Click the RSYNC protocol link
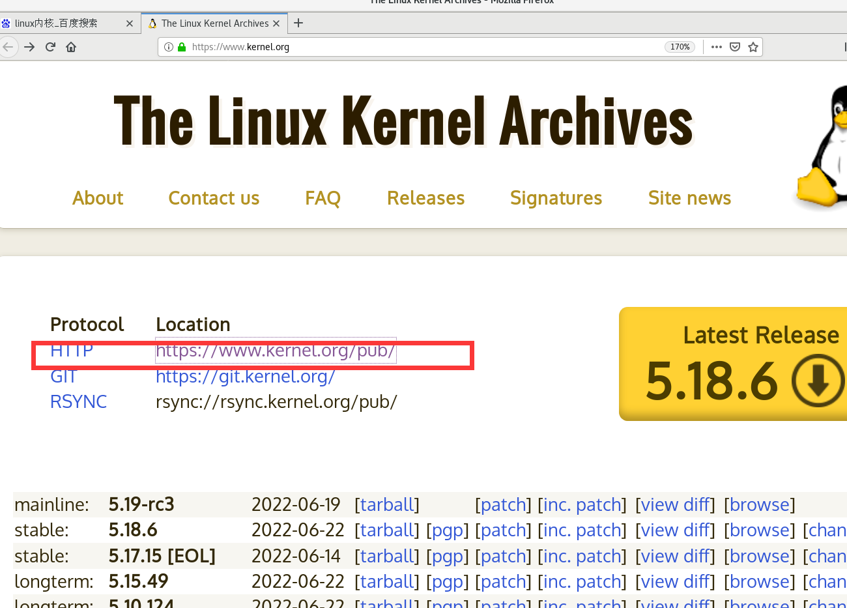Viewport: 847px width, 608px height. point(79,402)
